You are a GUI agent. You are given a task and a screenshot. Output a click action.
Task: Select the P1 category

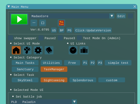(85, 63)
